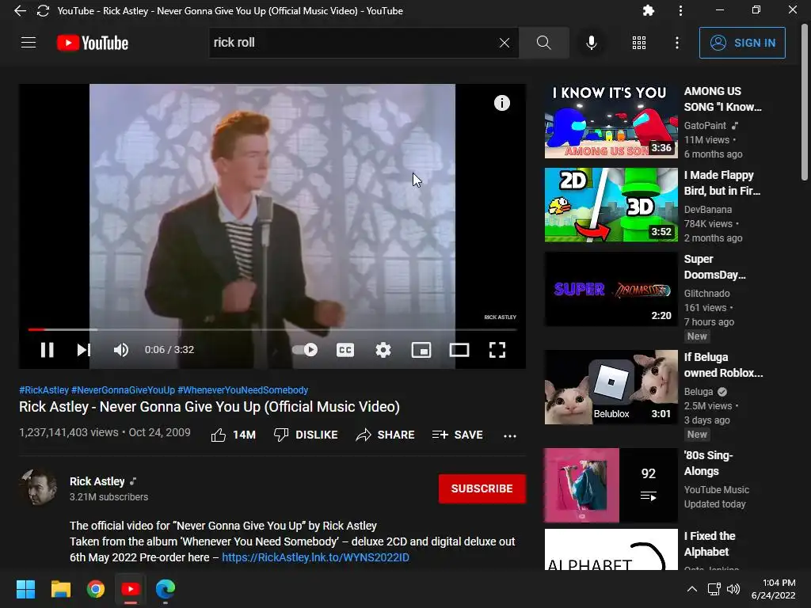
Task: Open YouTube settings three-dot menu
Action: (677, 43)
